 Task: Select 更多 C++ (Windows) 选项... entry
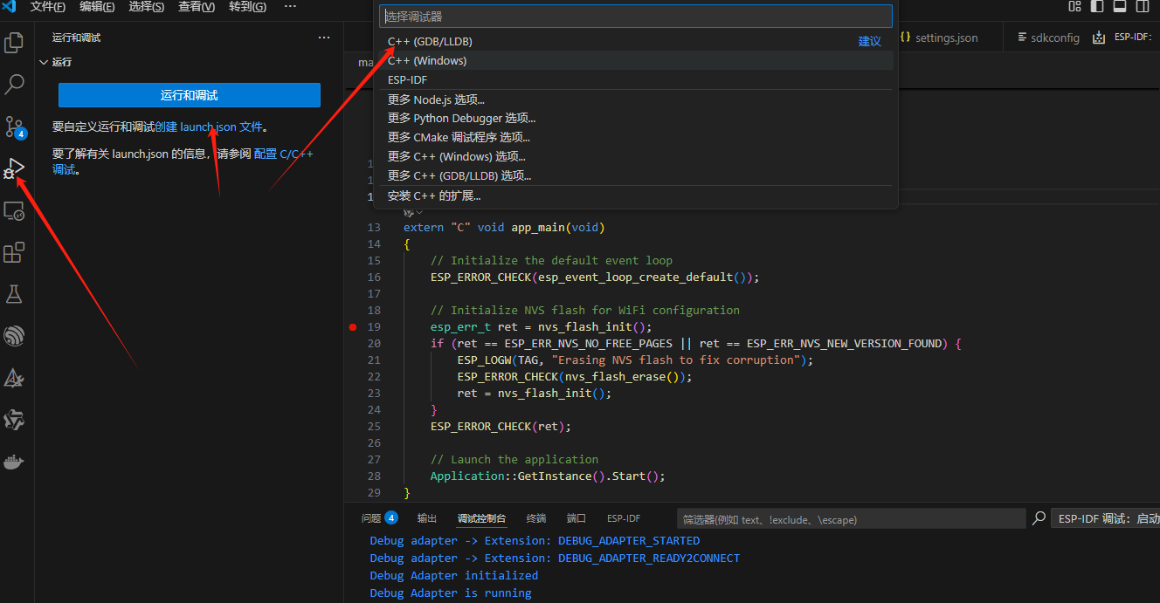tap(636, 156)
